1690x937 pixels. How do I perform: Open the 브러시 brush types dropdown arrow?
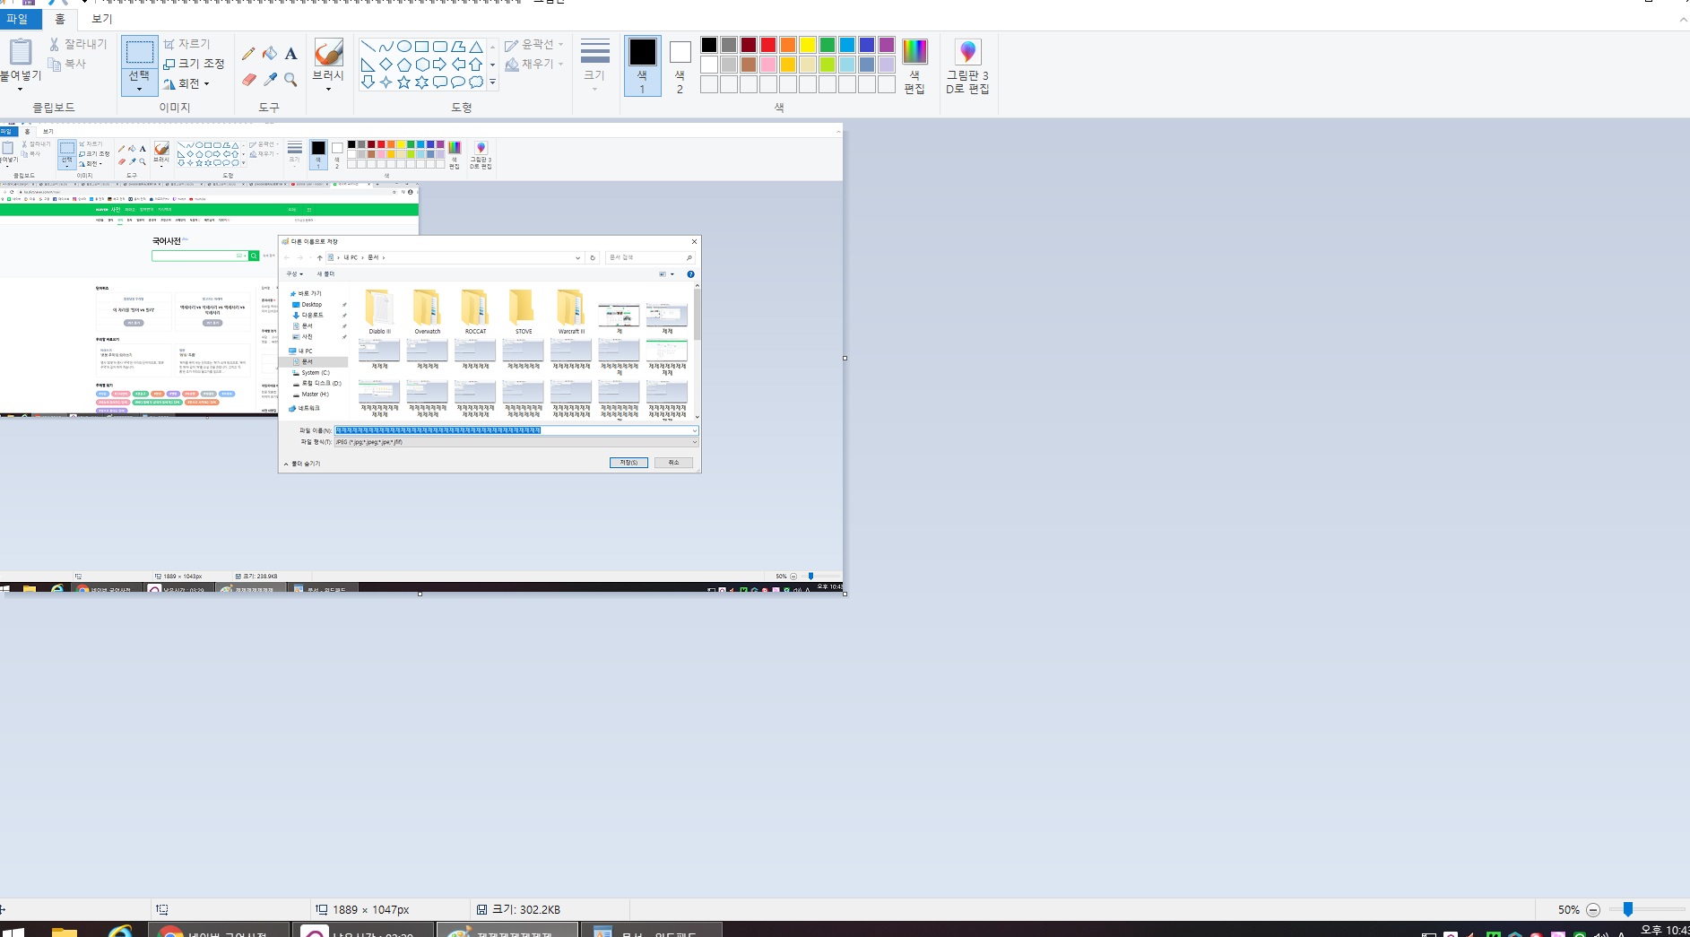click(328, 89)
